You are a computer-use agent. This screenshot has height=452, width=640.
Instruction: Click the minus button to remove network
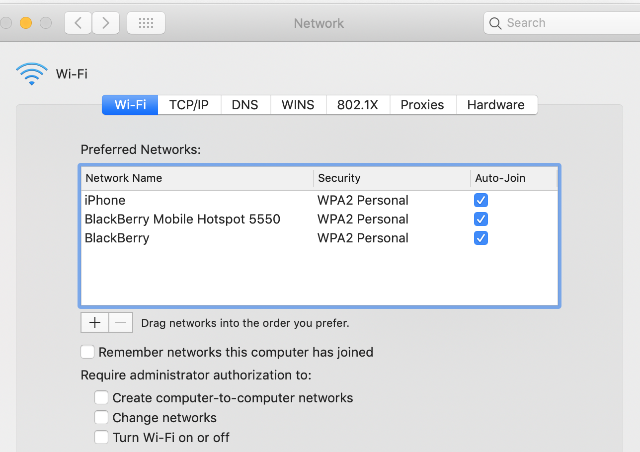[x=121, y=323]
